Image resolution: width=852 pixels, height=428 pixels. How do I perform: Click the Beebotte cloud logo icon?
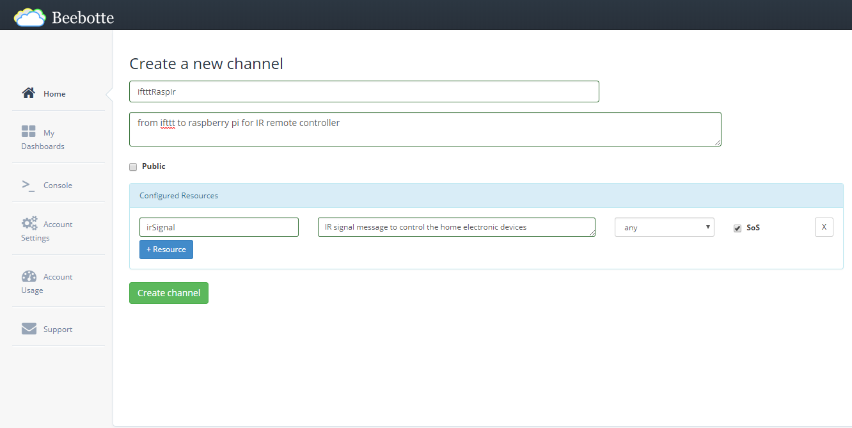pyautogui.click(x=30, y=17)
